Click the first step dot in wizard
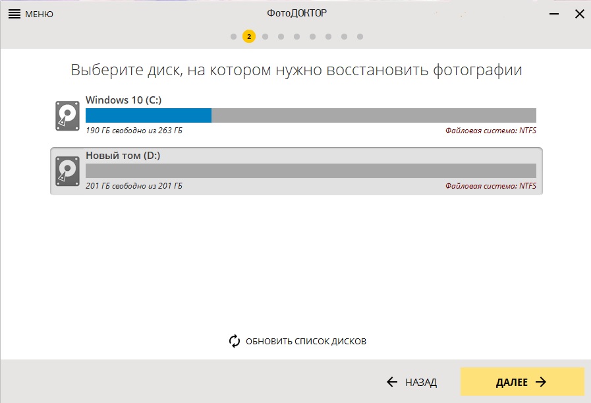 [233, 36]
